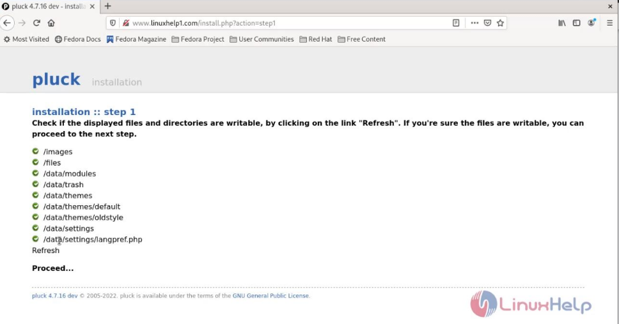Open tracking protection shield icon
The height and width of the screenshot is (324, 619).
(x=113, y=23)
